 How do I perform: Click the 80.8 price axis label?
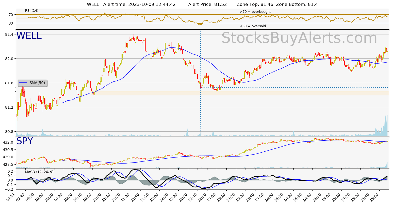(9, 132)
